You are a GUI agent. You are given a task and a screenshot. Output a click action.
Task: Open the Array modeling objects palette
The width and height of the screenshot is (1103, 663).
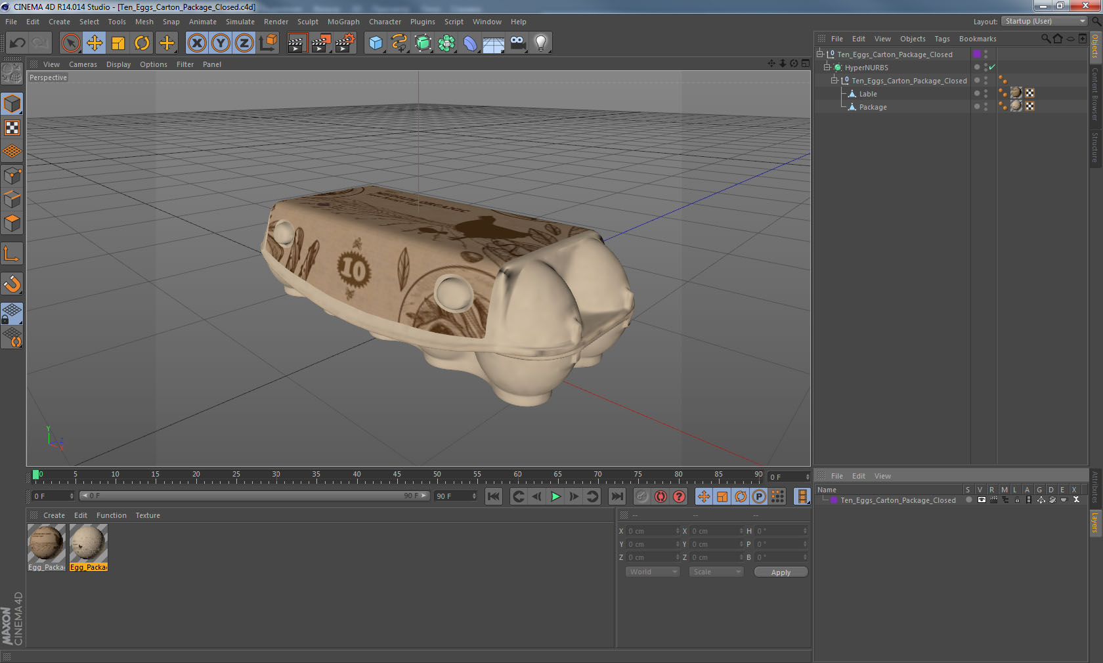click(x=446, y=43)
